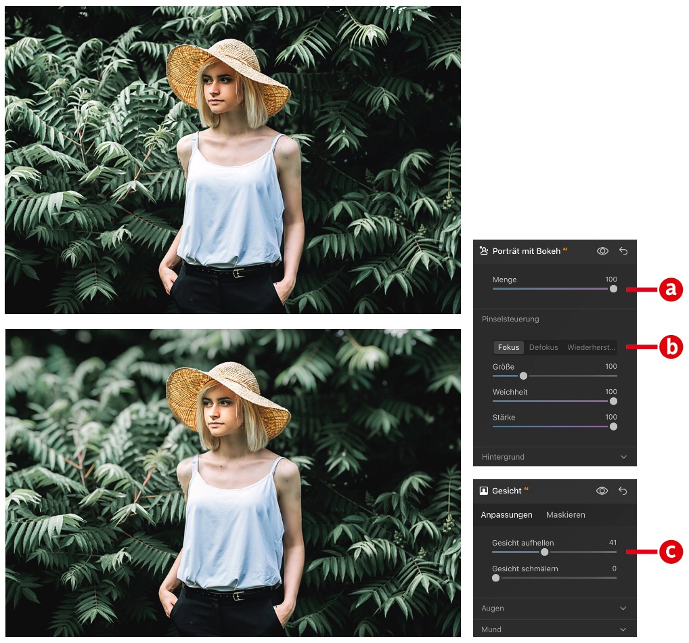Click the Porträt mit Bokeh tool icon
Image resolution: width=689 pixels, height=643 pixels.
click(x=483, y=251)
